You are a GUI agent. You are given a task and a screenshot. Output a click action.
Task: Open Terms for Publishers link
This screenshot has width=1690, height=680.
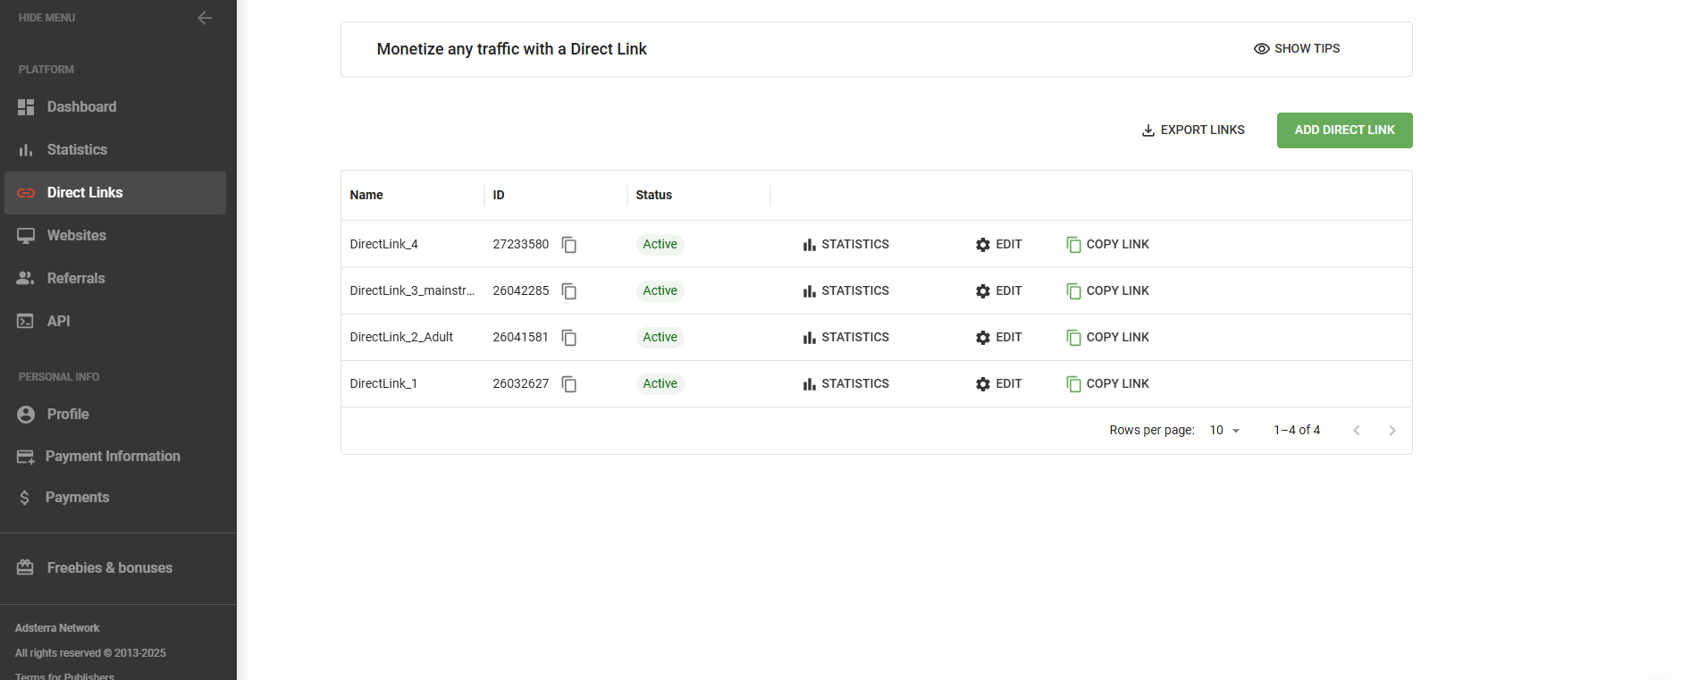point(64,676)
